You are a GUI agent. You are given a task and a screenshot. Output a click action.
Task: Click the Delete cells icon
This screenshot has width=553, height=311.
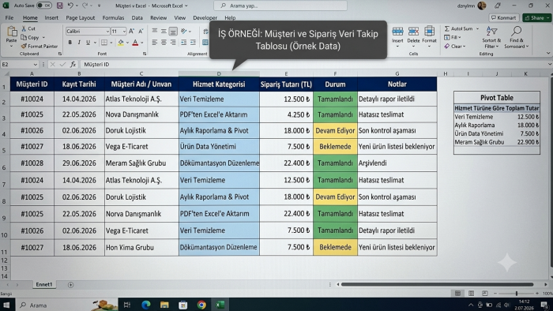coord(413,32)
